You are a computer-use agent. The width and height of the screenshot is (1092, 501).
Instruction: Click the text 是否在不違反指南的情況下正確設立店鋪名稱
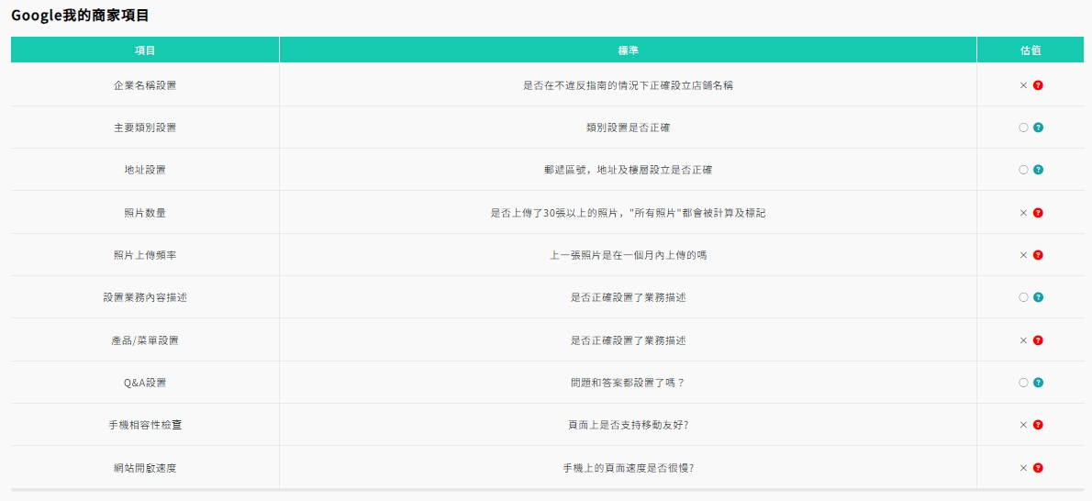(629, 85)
